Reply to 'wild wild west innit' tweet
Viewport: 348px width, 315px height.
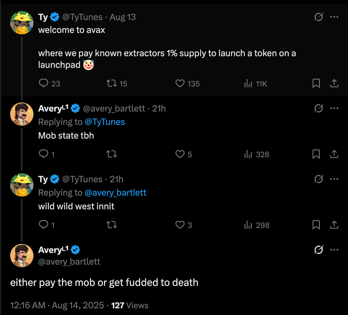coord(44,225)
